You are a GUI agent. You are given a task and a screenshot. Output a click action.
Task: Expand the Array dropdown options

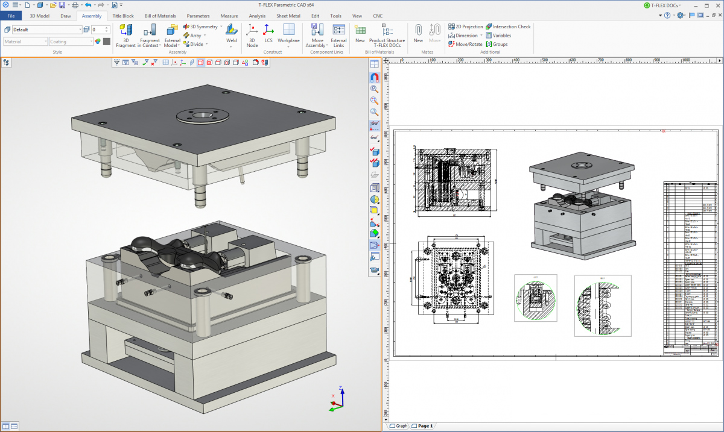206,36
